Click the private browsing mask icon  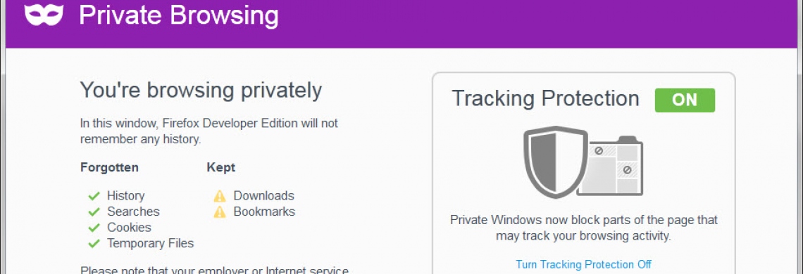(44, 14)
